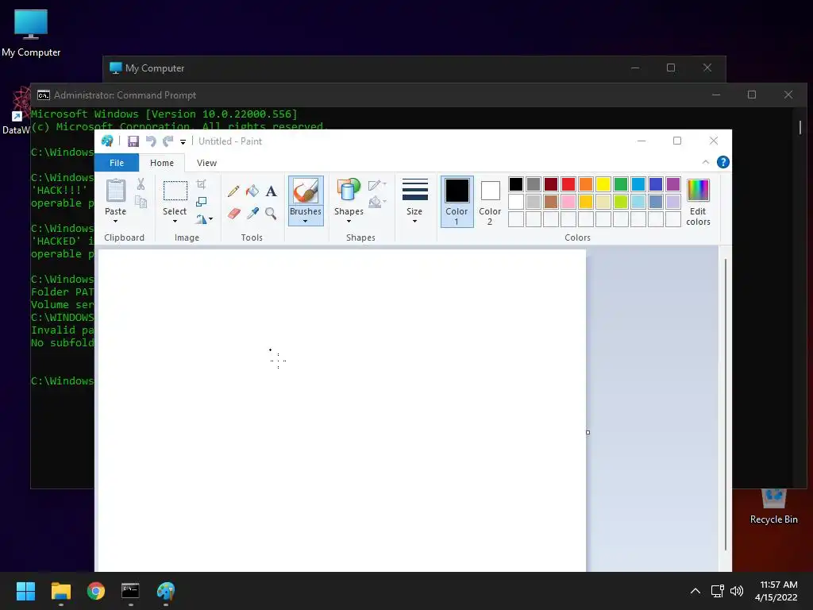Click the Undo arrow in Paint title bar
Screen dimensions: 813x610
[151, 141]
